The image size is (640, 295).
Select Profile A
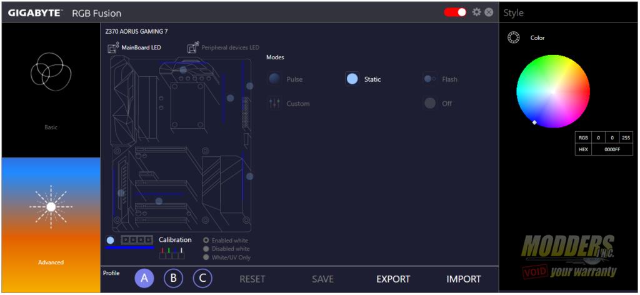144,279
